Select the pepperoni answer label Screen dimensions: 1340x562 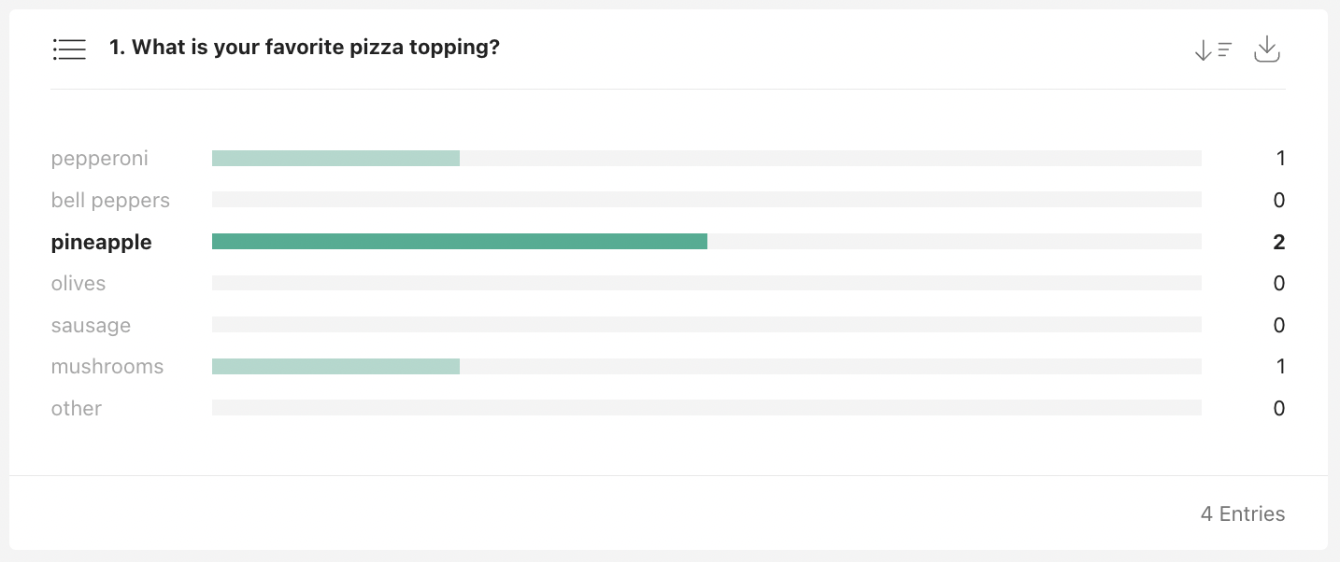[100, 159]
